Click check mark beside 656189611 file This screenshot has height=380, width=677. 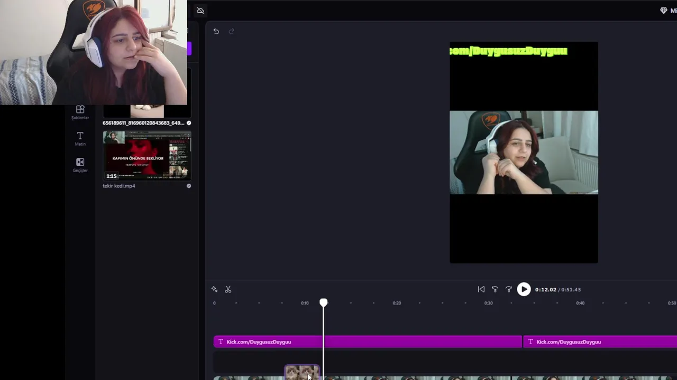[189, 123]
